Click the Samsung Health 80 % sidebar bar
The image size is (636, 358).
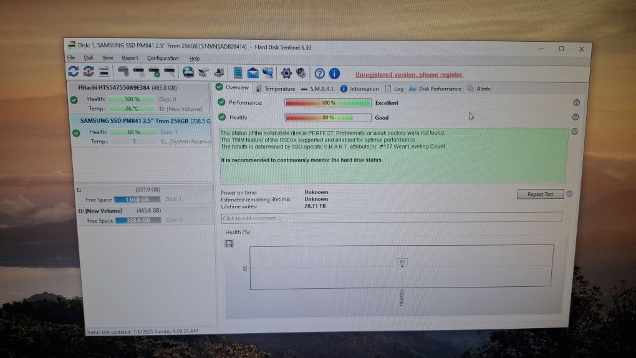[x=133, y=132]
